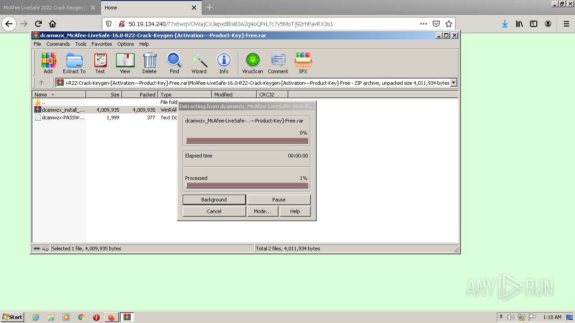Bookmark this page star icon
This screenshot has width=575, height=323.
click(448, 24)
